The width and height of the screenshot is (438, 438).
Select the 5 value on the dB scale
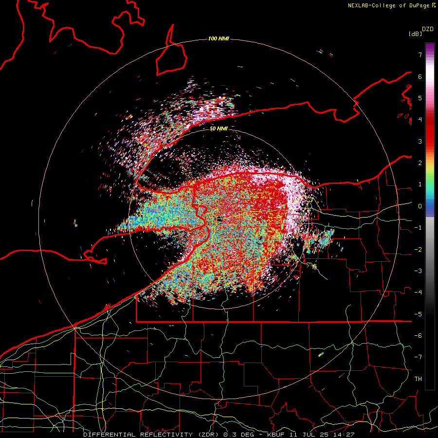pyautogui.click(x=420, y=98)
